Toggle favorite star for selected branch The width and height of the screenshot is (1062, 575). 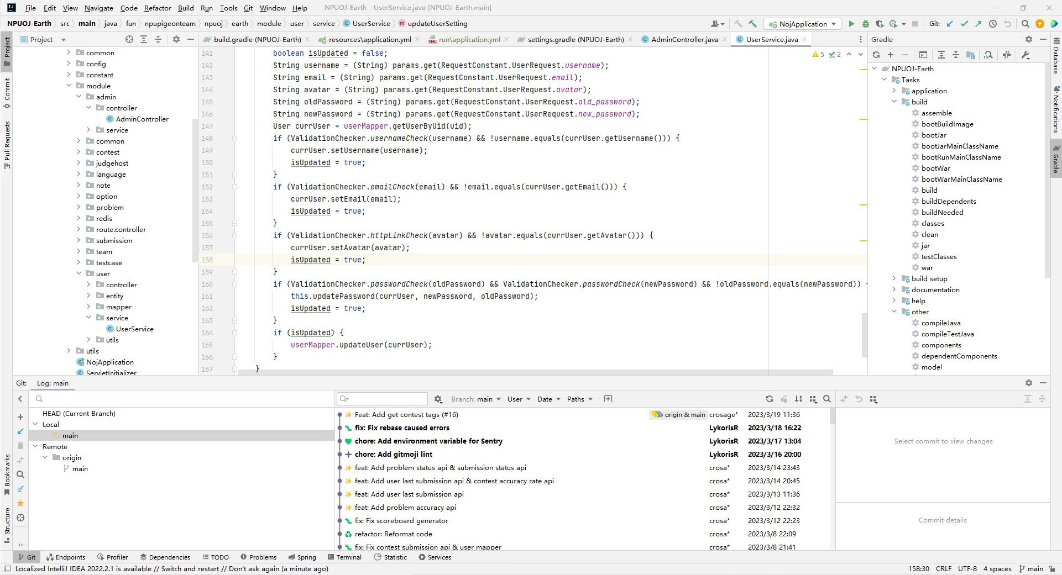[x=20, y=503]
